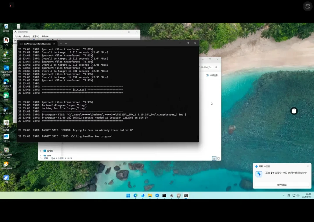Select the active Terminal taskbar icon
314x222 pixels.
(x=186, y=196)
